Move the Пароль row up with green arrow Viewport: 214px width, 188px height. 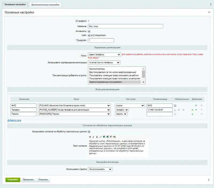point(192,114)
